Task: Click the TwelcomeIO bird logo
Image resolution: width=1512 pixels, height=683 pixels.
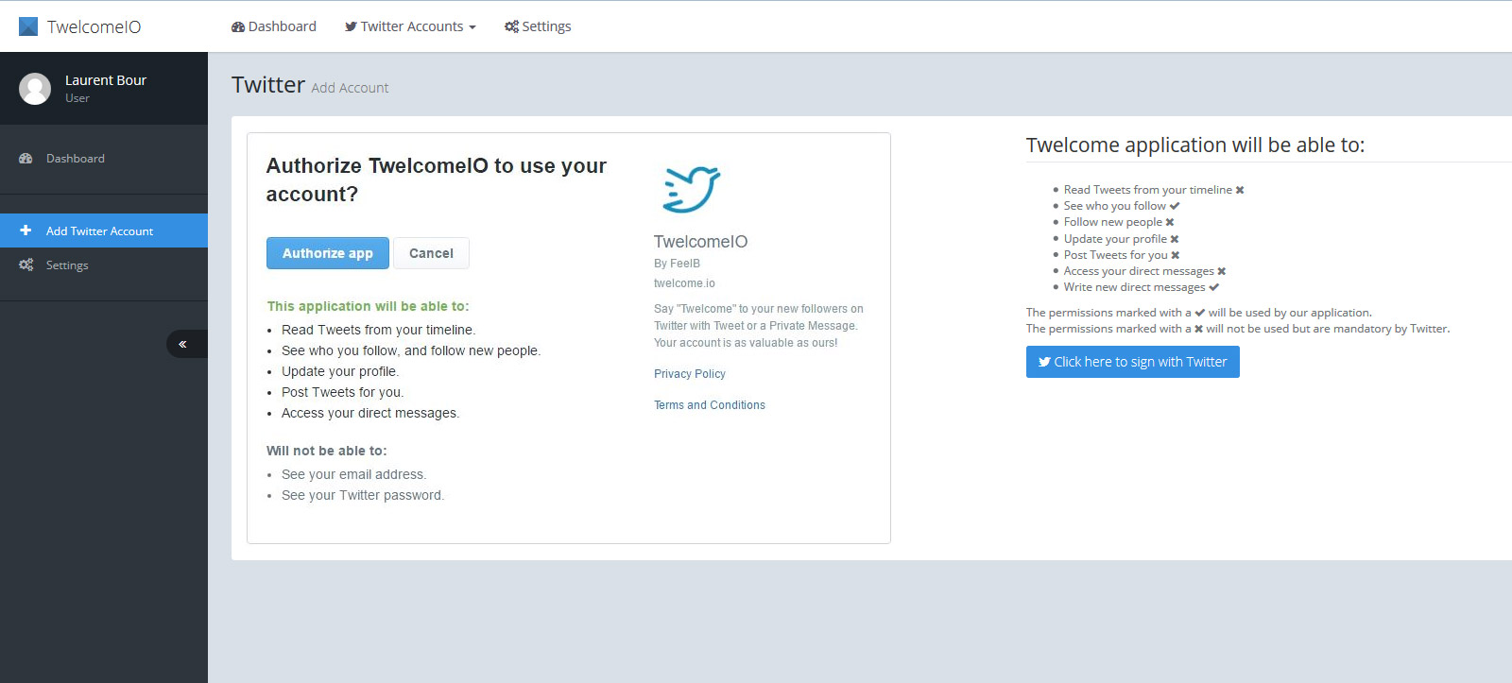Action: click(692, 188)
